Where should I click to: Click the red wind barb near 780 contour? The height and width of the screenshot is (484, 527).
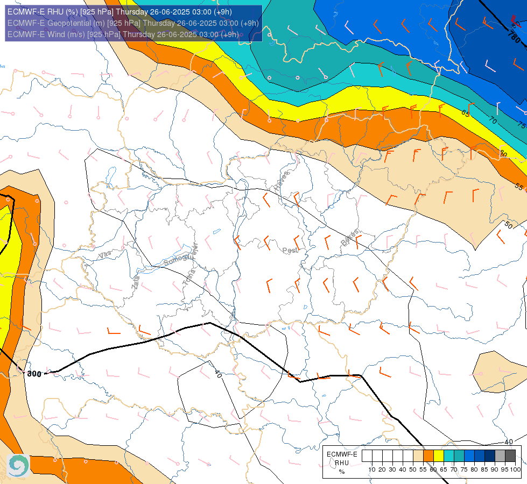(x=515, y=20)
